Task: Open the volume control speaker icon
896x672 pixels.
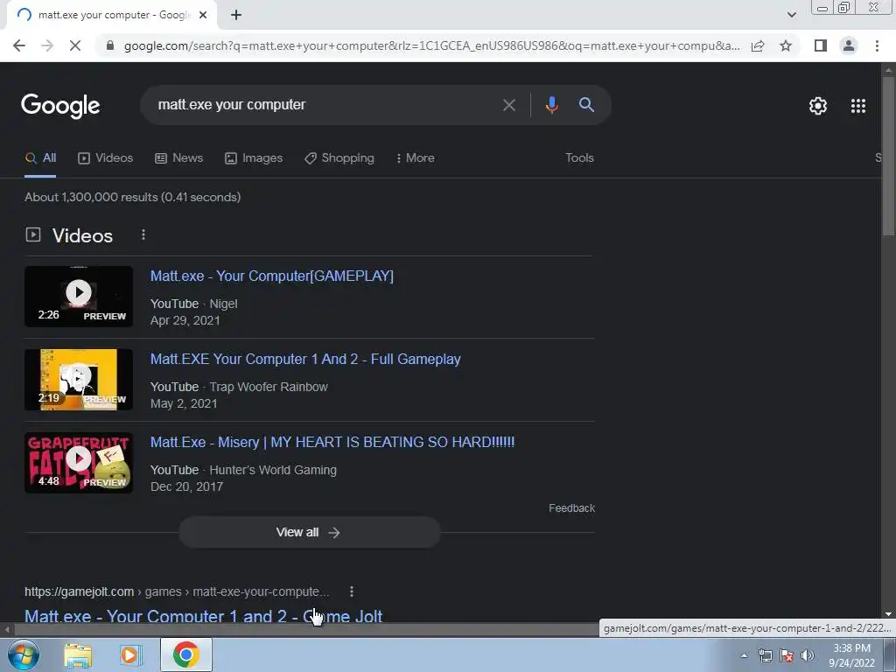Action: click(808, 655)
